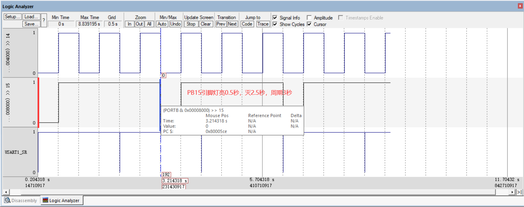The image size is (524, 207).
Task: Click the cycle count 14710917
Action: coord(35,186)
